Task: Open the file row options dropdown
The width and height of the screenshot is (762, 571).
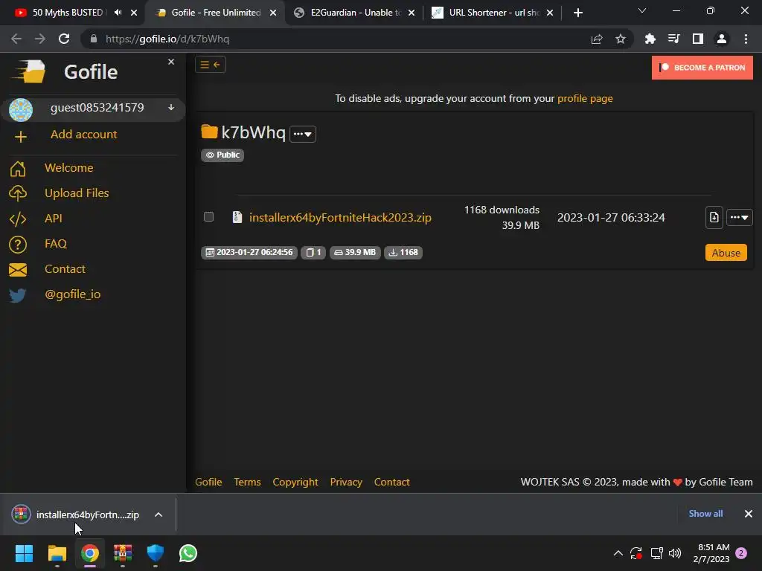Action: click(x=739, y=217)
